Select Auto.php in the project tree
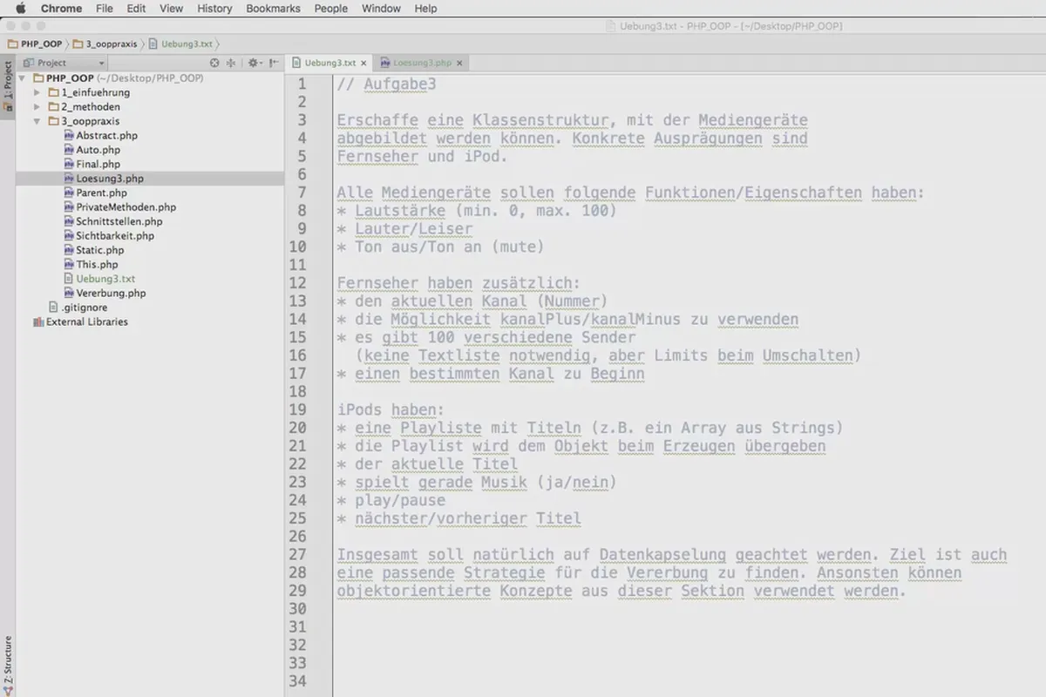This screenshot has width=1046, height=697. [x=98, y=150]
